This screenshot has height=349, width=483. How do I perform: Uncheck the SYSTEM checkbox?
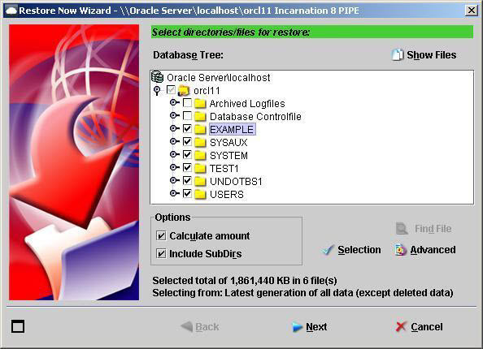click(x=187, y=155)
